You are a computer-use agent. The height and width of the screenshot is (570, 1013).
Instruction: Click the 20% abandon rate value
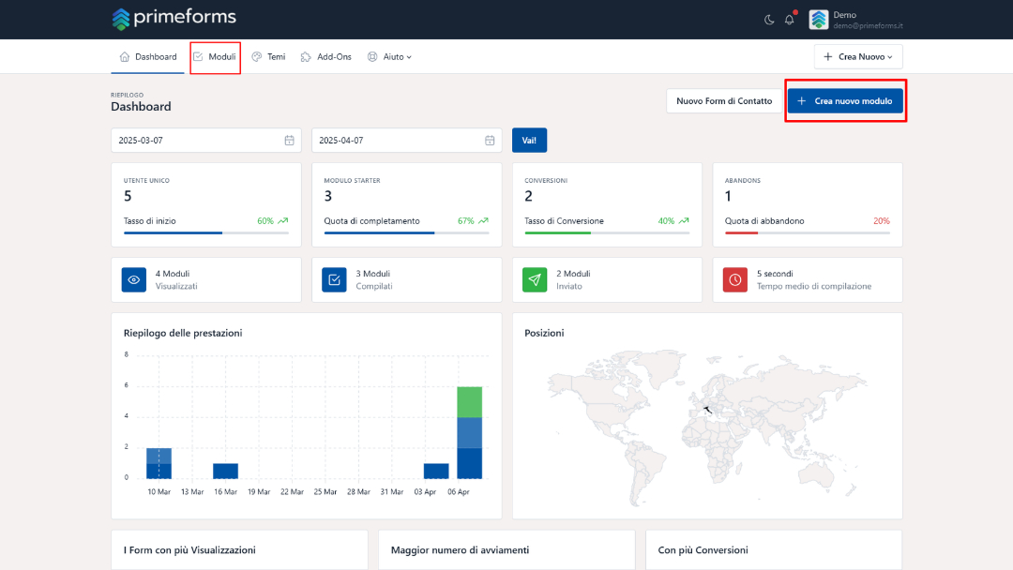(x=881, y=220)
